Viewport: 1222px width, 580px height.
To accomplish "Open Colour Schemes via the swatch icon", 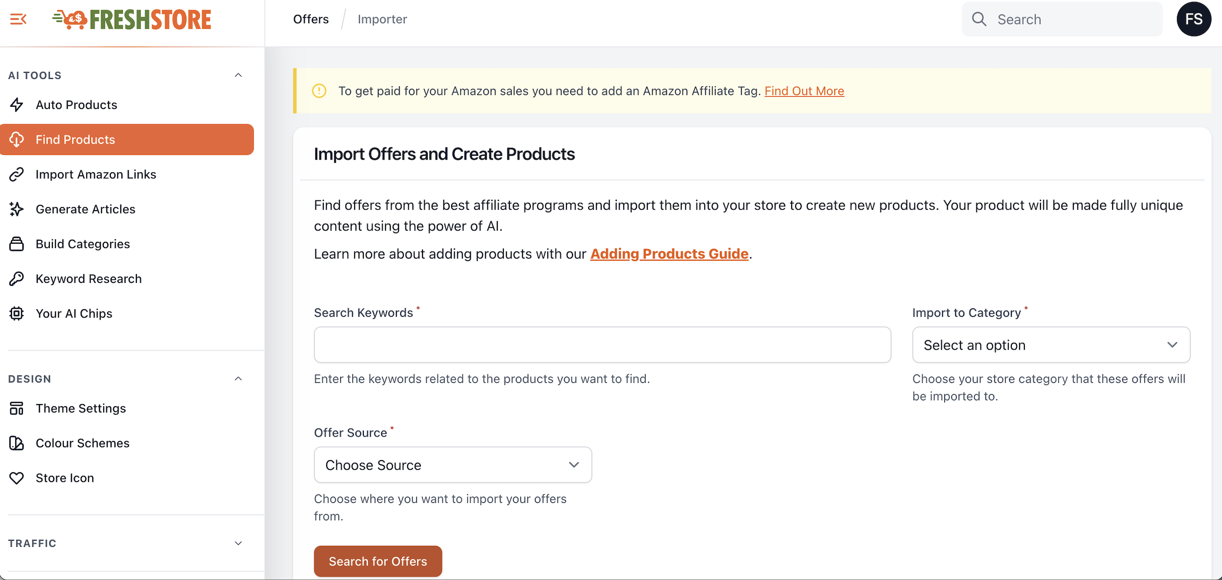I will pyautogui.click(x=17, y=443).
